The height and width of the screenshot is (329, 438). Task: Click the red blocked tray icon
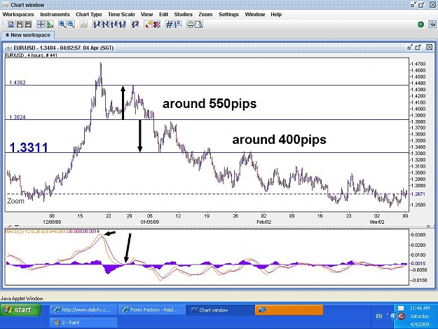click(x=402, y=316)
